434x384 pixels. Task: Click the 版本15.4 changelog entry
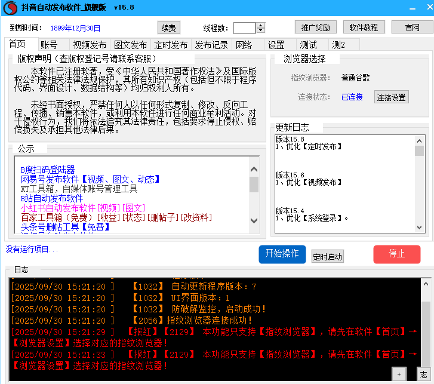click(290, 211)
